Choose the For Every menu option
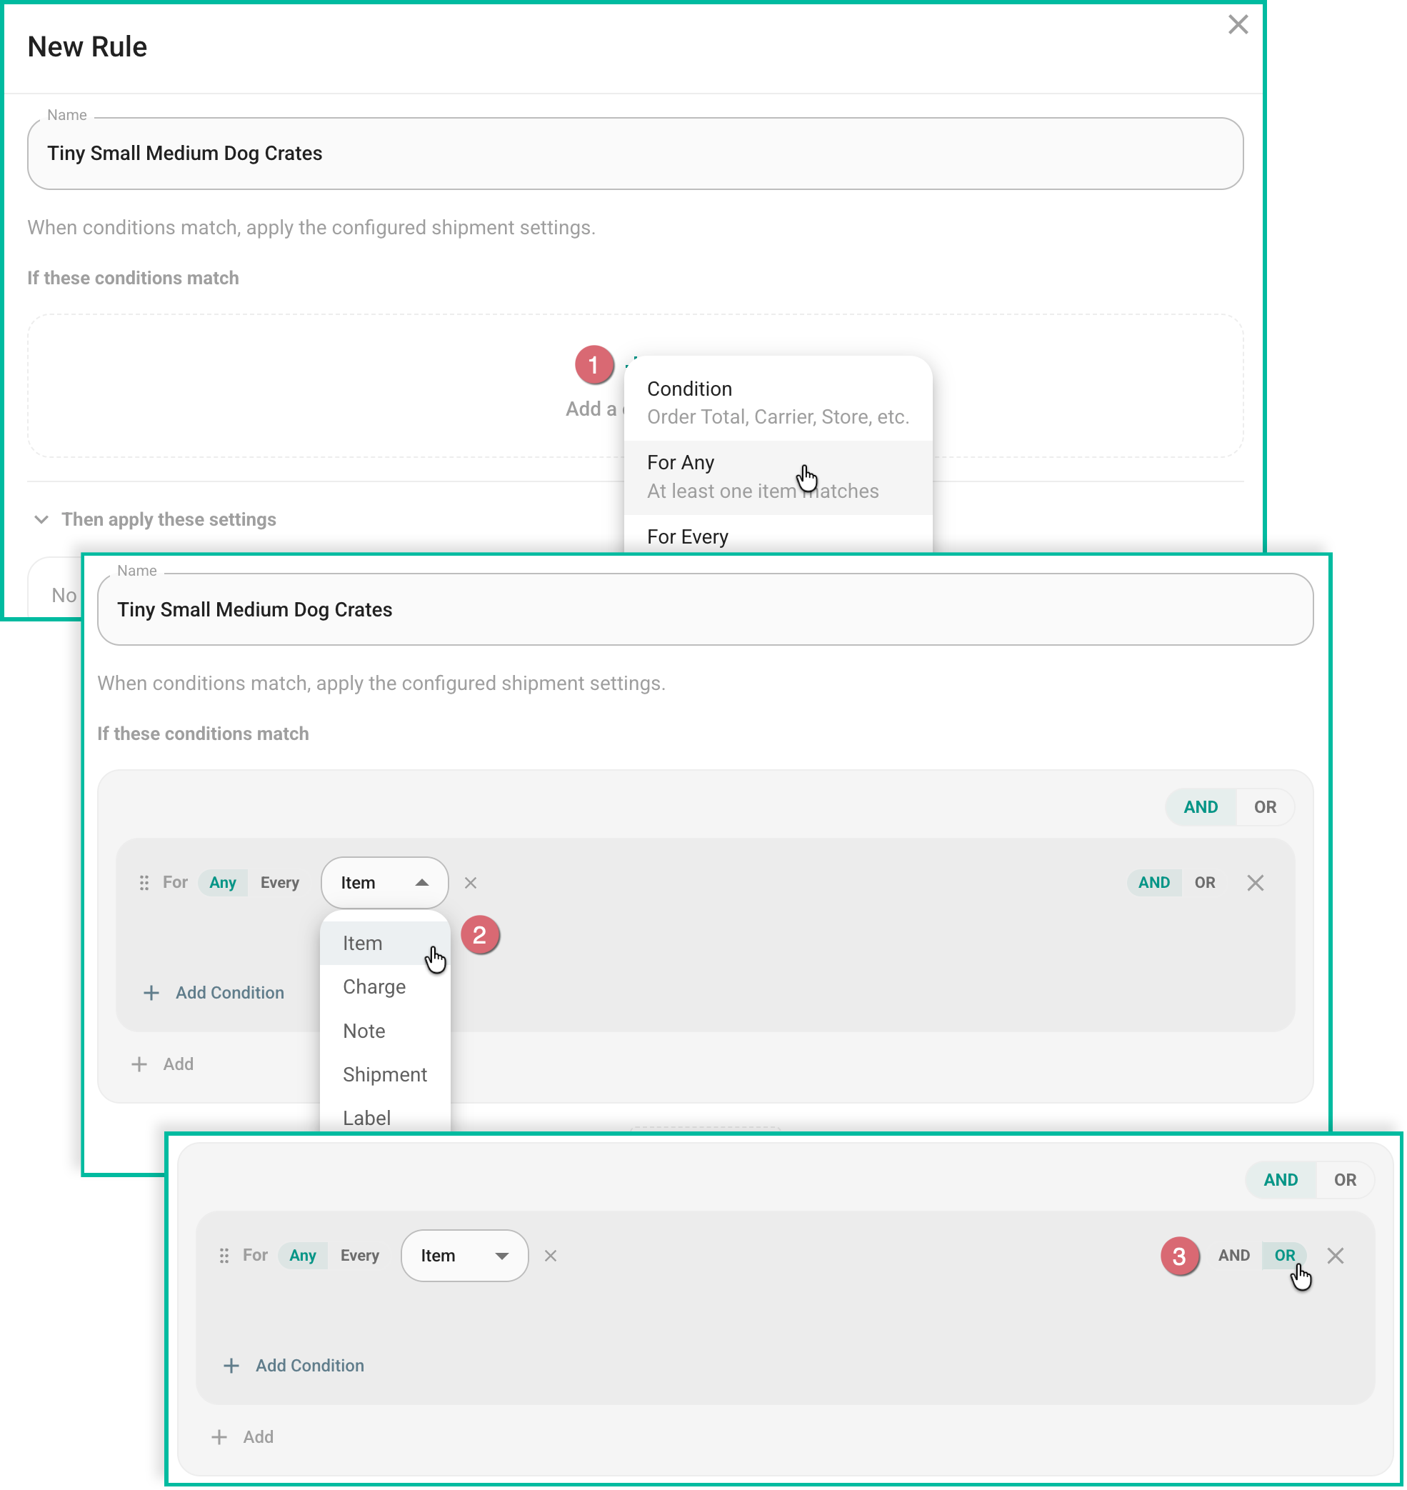This screenshot has height=1490, width=1407. pyautogui.click(x=779, y=537)
